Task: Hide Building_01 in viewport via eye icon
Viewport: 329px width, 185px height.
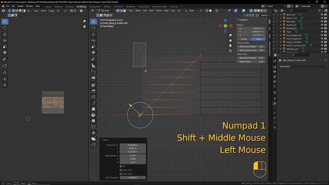Action: [x=322, y=25]
